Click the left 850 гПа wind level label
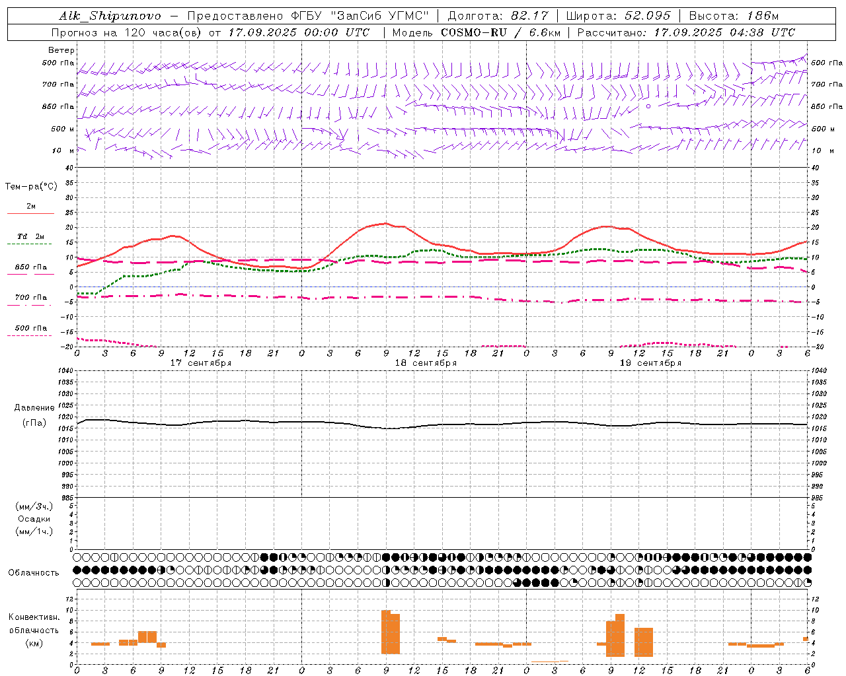 58,106
